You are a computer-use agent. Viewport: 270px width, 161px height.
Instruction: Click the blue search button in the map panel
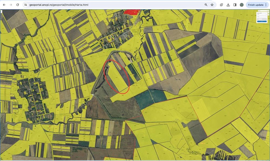[262, 22]
